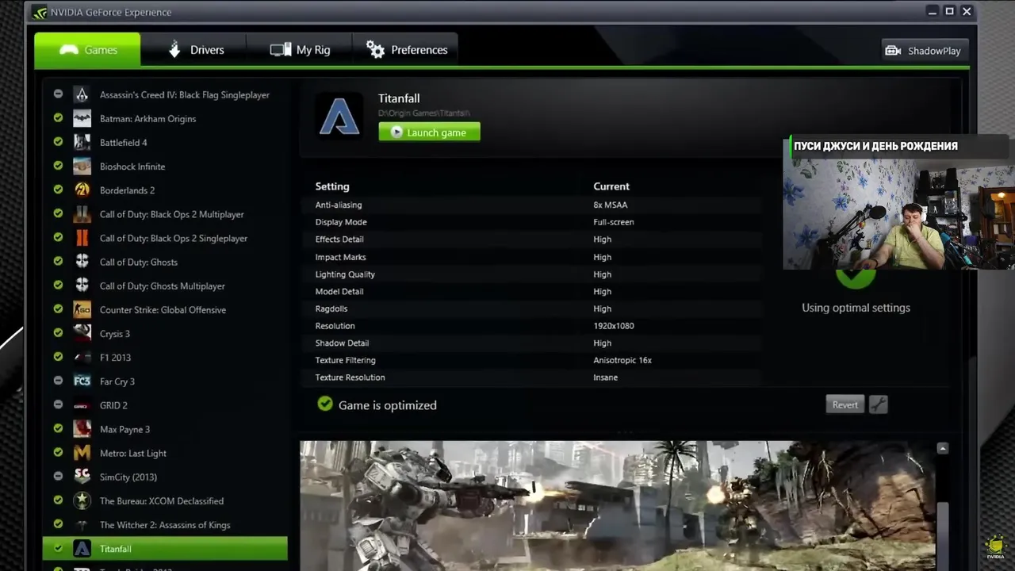Click the Bioshock Infinite game icon
The image size is (1015, 571).
click(82, 166)
